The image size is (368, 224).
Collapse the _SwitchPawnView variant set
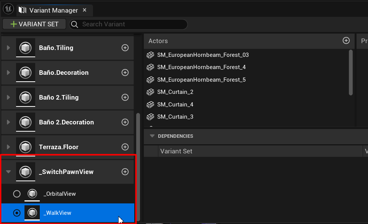click(8, 172)
